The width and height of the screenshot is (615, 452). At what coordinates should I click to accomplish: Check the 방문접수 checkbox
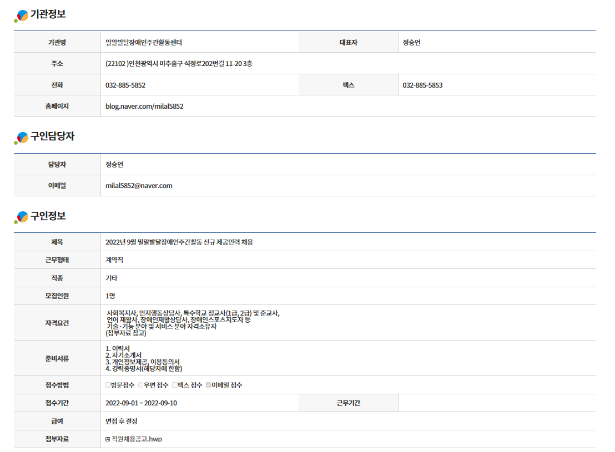click(x=108, y=385)
